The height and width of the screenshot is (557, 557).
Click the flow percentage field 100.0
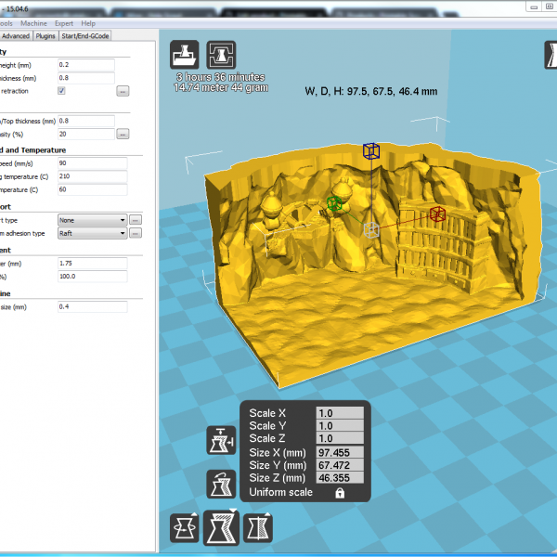click(92, 277)
